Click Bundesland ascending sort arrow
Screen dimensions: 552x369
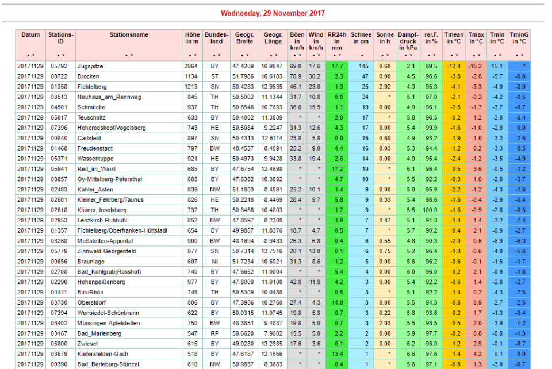[x=214, y=55]
